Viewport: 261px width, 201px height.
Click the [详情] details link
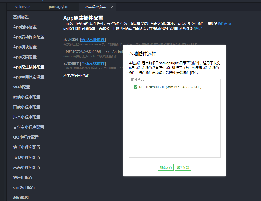click(198, 29)
